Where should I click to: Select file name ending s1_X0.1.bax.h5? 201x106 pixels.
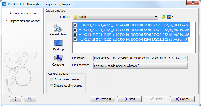134,25
